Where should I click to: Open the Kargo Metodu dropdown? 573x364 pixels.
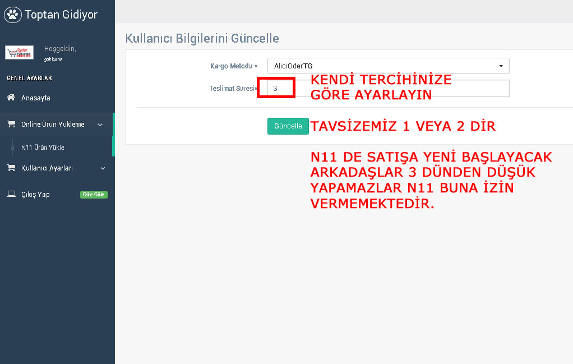387,66
